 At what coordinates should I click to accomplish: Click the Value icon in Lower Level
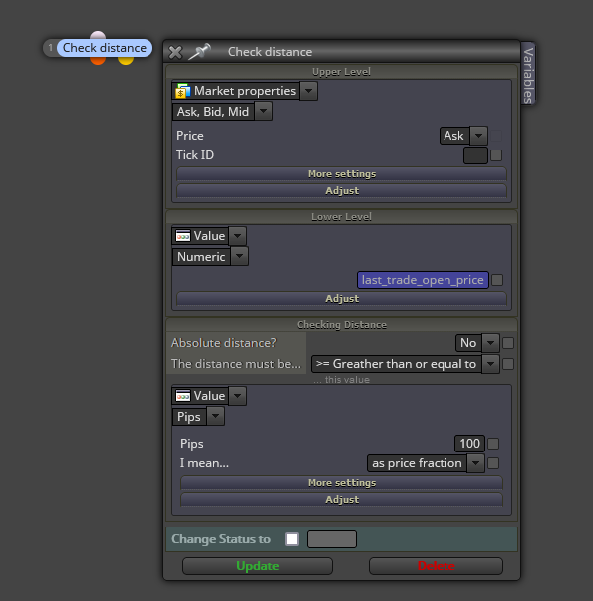click(x=183, y=236)
